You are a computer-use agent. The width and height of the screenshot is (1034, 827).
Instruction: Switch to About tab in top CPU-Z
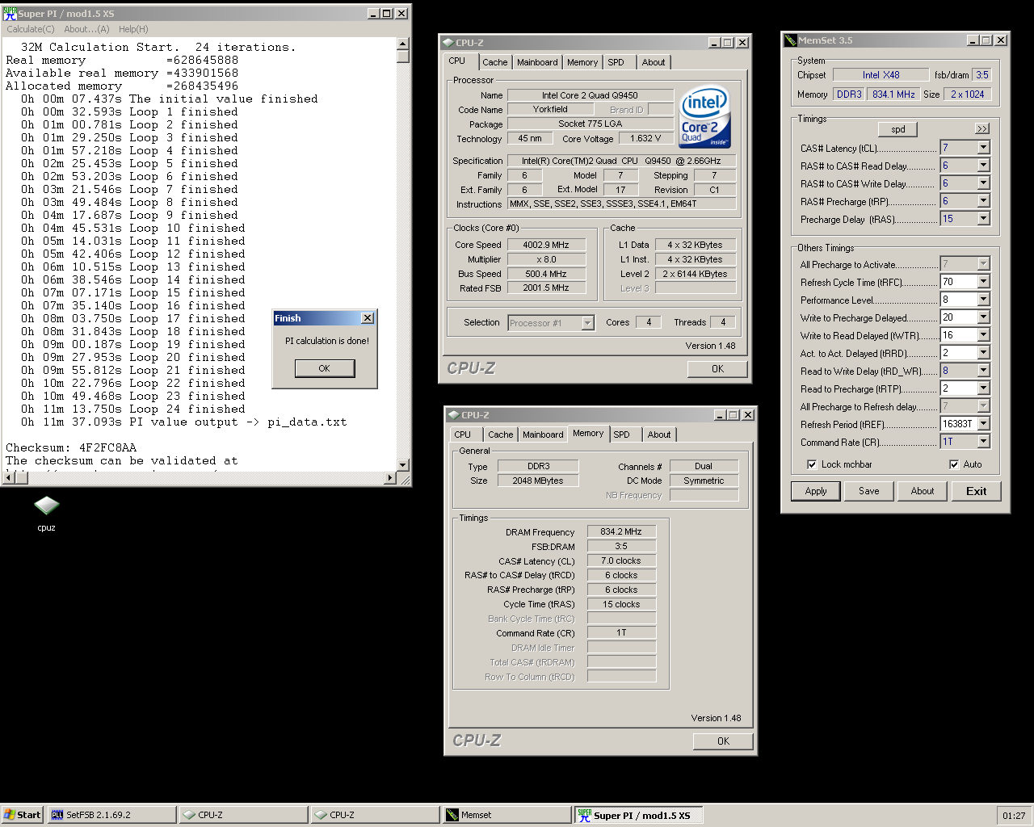[654, 62]
